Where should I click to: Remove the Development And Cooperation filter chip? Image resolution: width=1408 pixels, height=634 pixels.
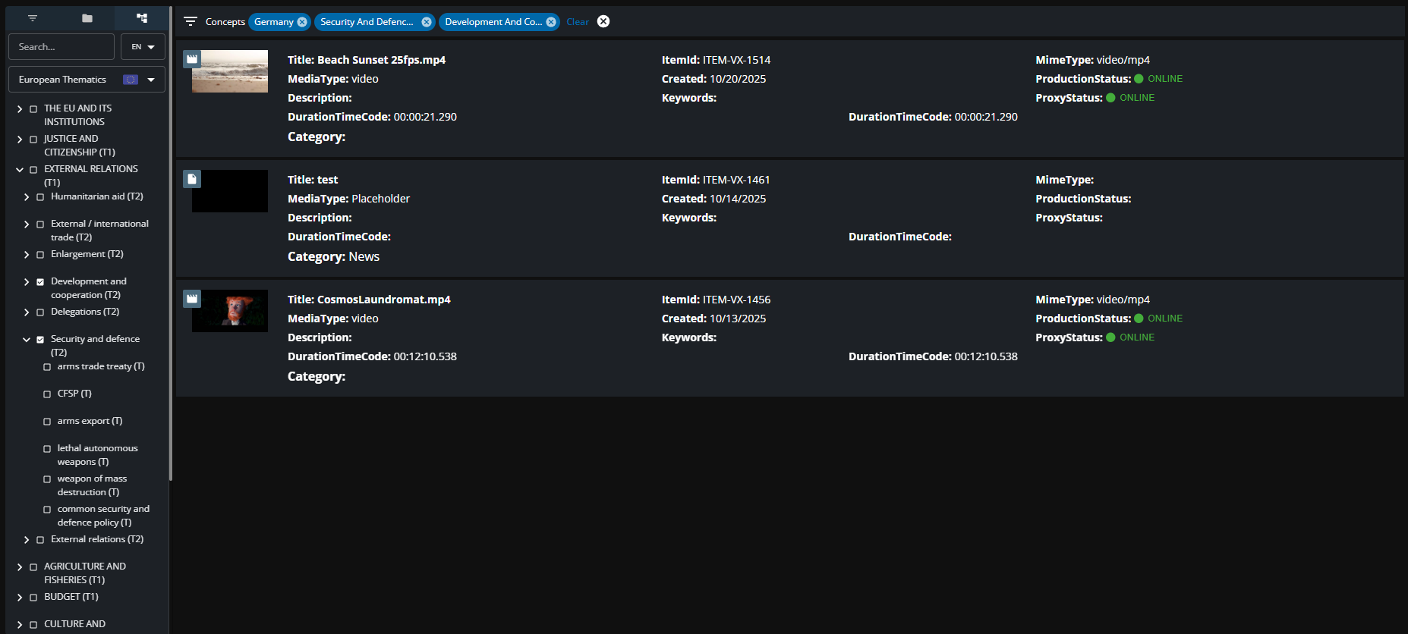tap(551, 22)
